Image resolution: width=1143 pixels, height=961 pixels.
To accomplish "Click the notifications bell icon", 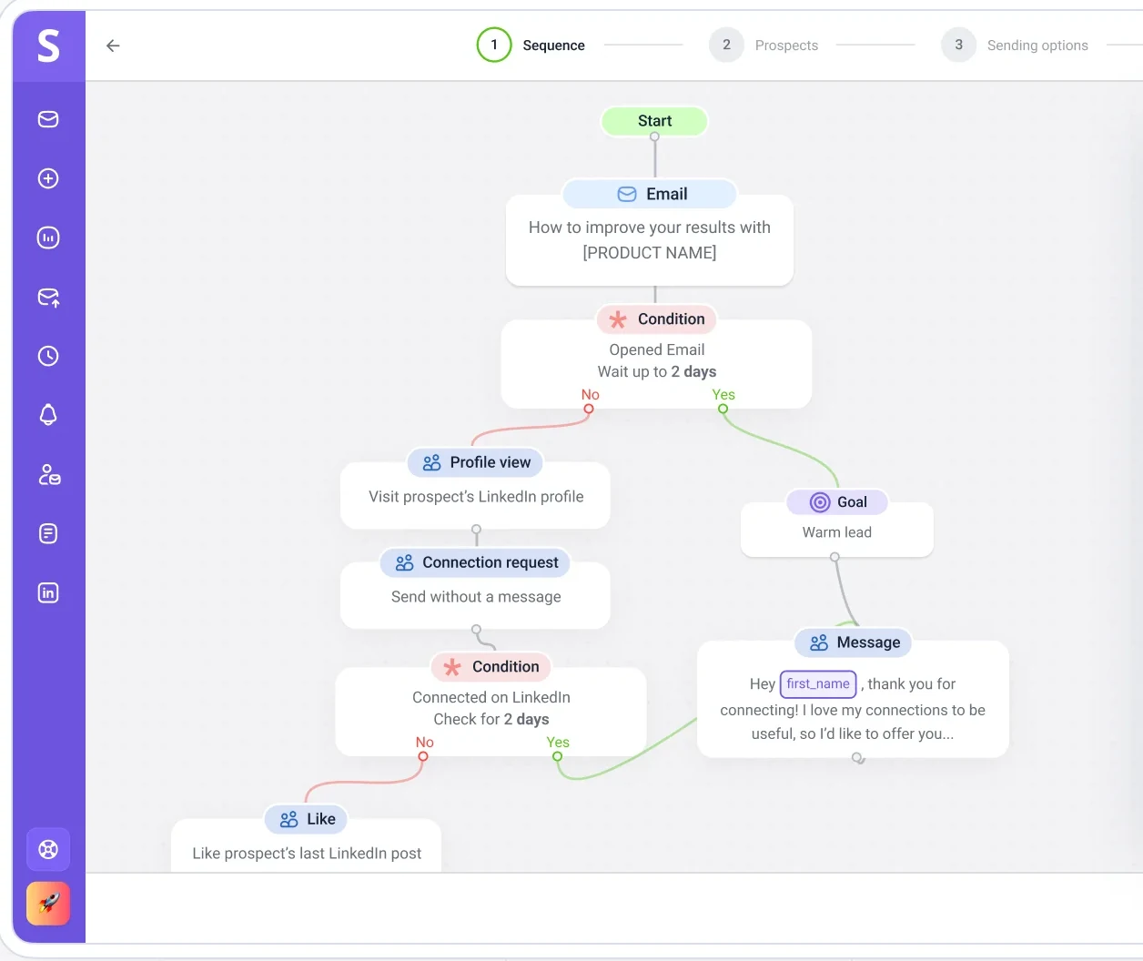I will point(48,415).
